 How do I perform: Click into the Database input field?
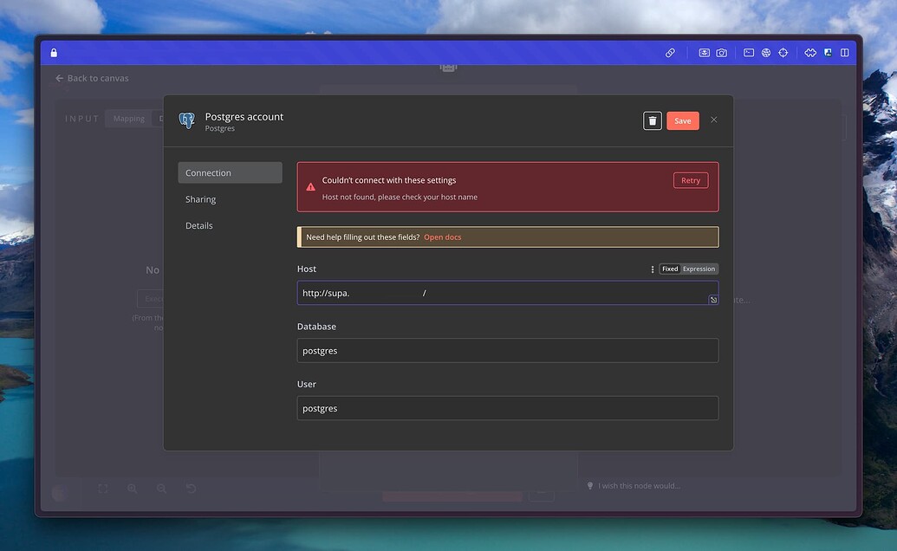pos(507,351)
